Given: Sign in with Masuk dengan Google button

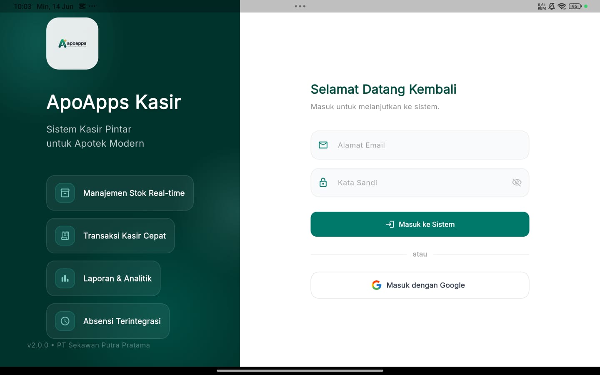Looking at the screenshot, I should coord(420,285).
